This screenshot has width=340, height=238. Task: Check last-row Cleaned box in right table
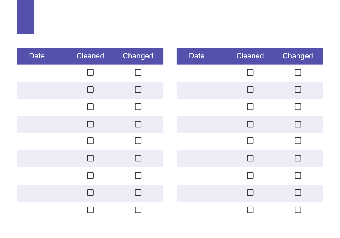(x=250, y=210)
